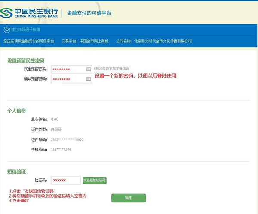Click the masked phone number 138****7244
Image resolution: width=258 pixels, height=214 pixels.
tap(61, 150)
